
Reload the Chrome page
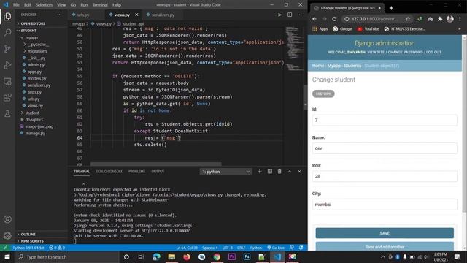(334, 19)
